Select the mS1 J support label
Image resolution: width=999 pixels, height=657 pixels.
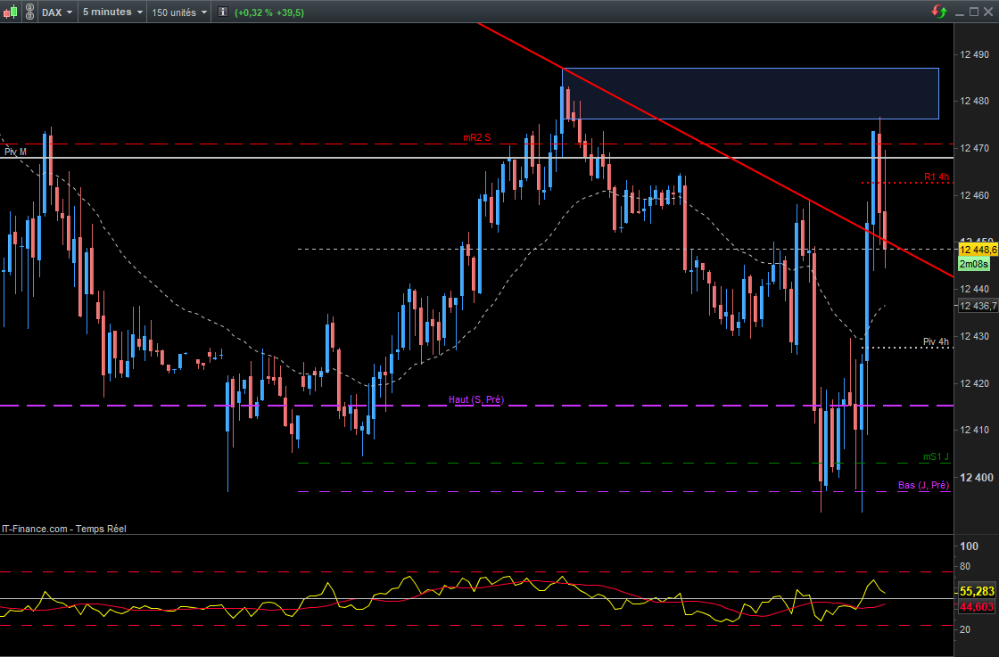pos(936,456)
